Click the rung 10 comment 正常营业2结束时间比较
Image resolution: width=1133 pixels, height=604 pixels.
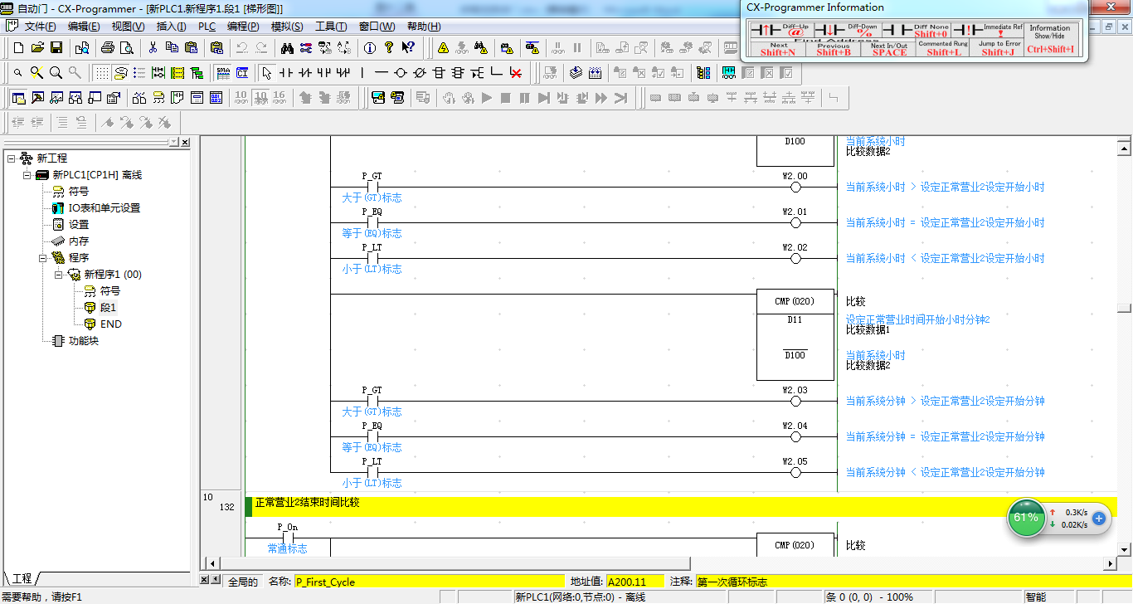(307, 503)
